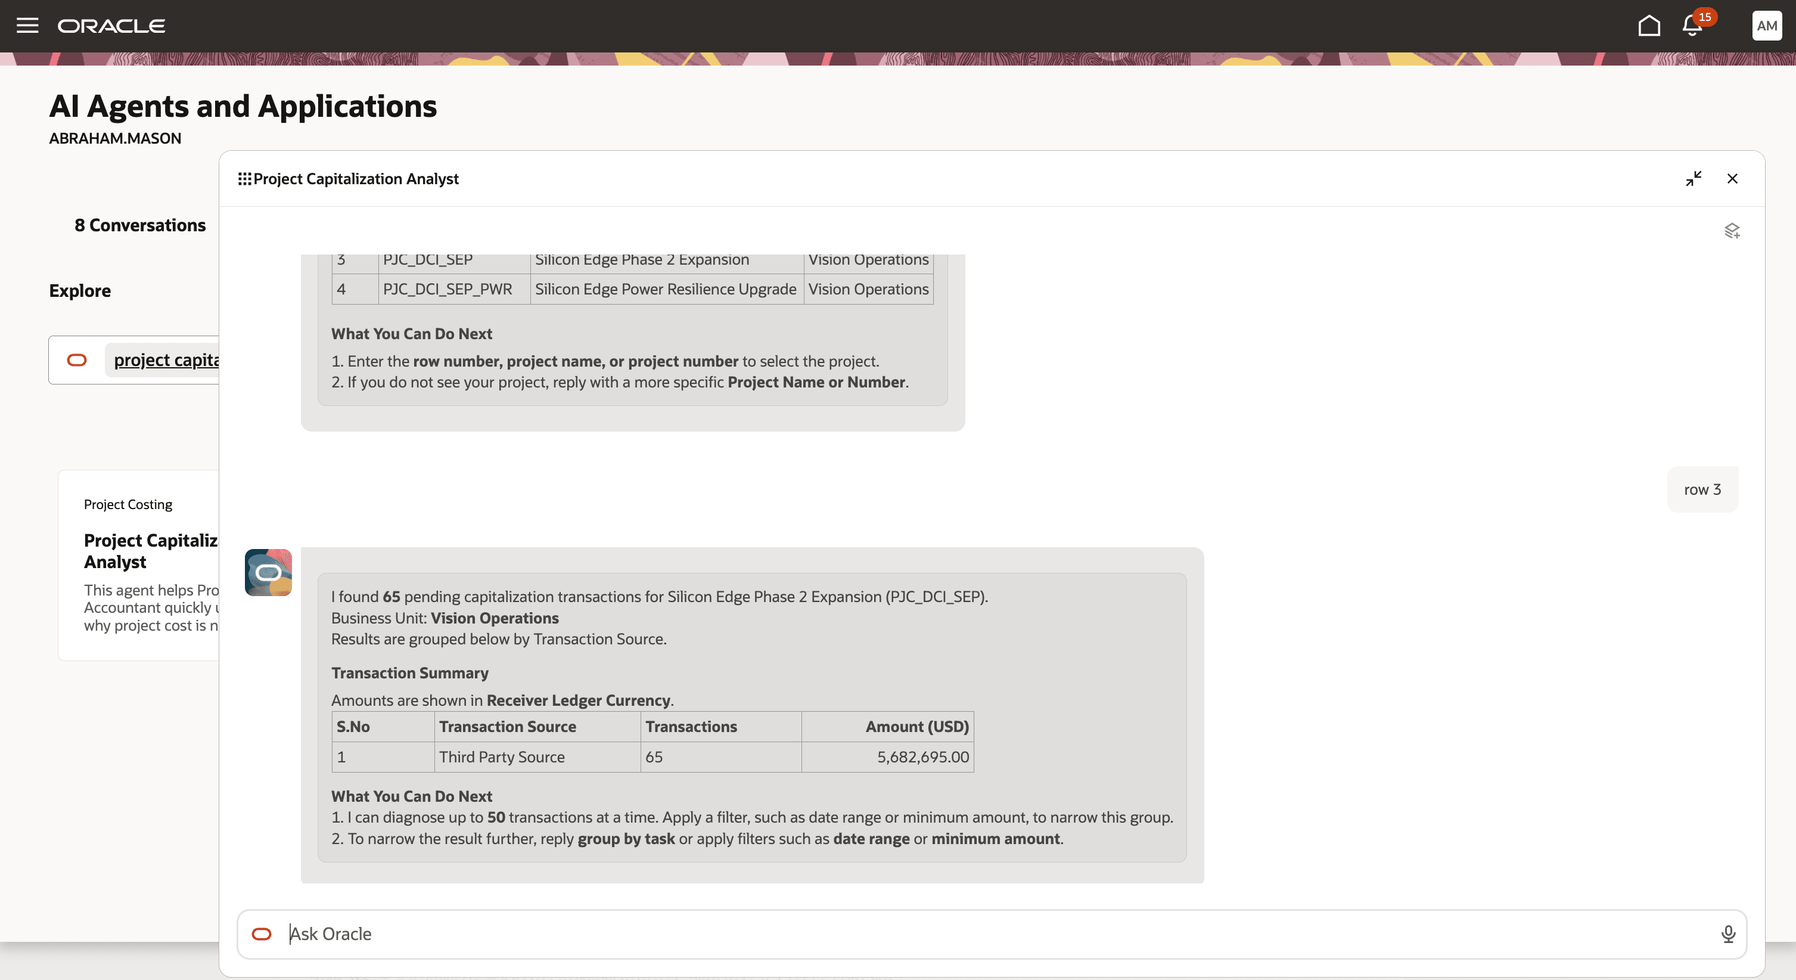1796x980 pixels.
Task: Click the Oracle icon in the Explore search box
Action: [x=77, y=360]
